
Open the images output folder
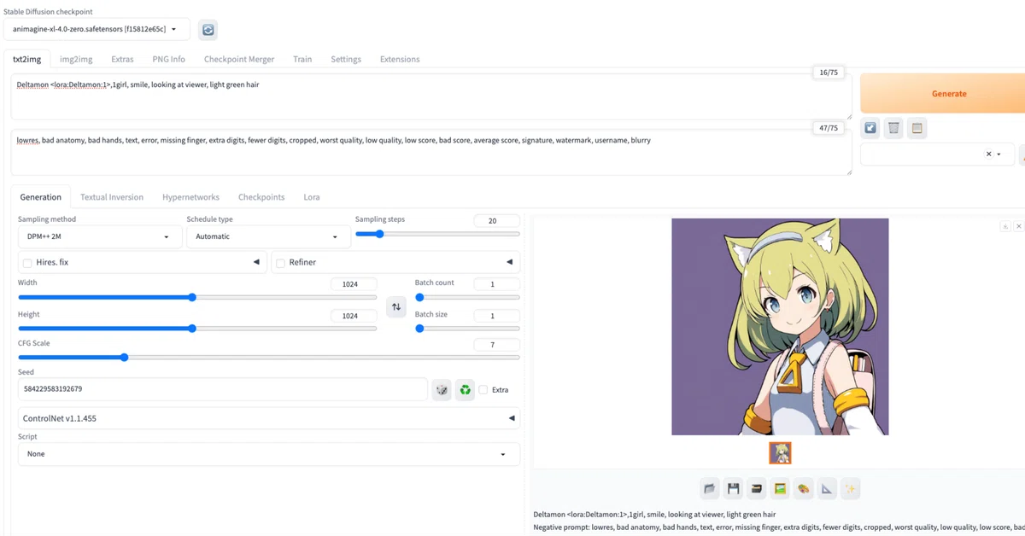[x=710, y=488]
